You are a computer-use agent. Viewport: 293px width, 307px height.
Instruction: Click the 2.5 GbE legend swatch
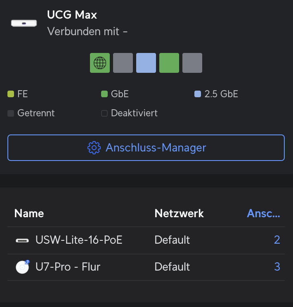[x=198, y=94]
